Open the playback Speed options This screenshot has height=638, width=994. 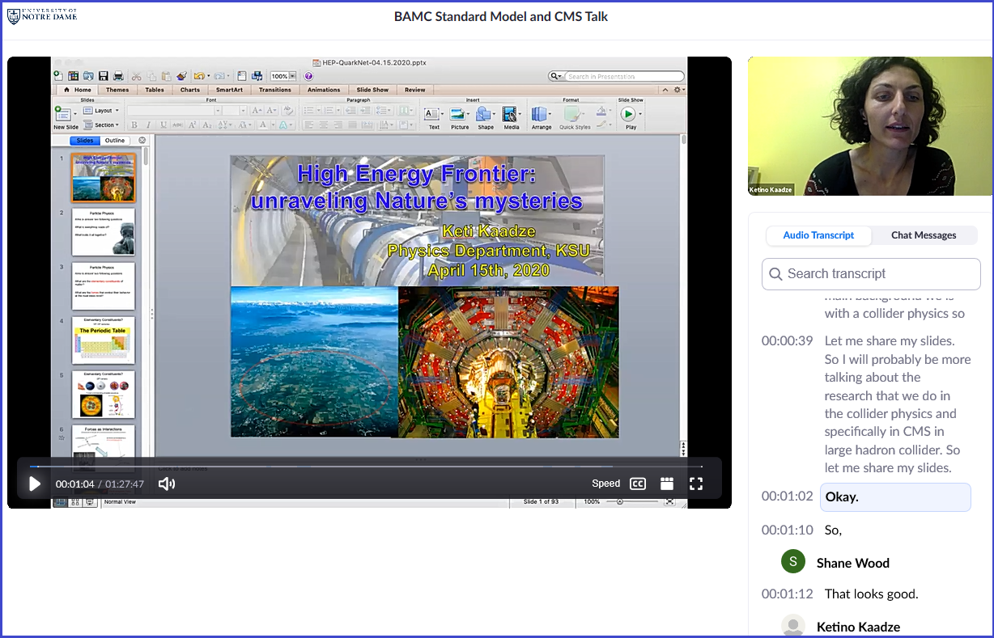coord(605,484)
